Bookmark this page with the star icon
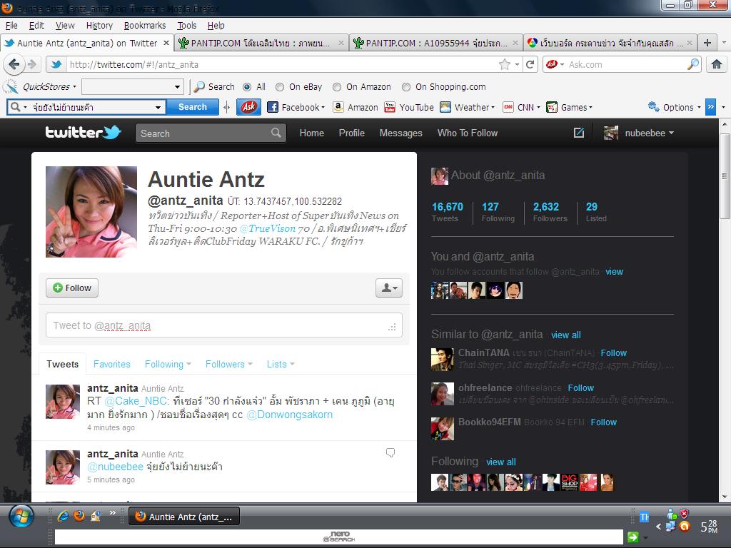 (504, 64)
